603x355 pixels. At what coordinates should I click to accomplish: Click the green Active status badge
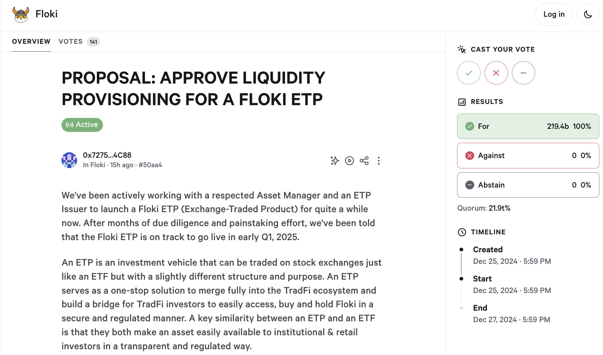click(x=82, y=125)
